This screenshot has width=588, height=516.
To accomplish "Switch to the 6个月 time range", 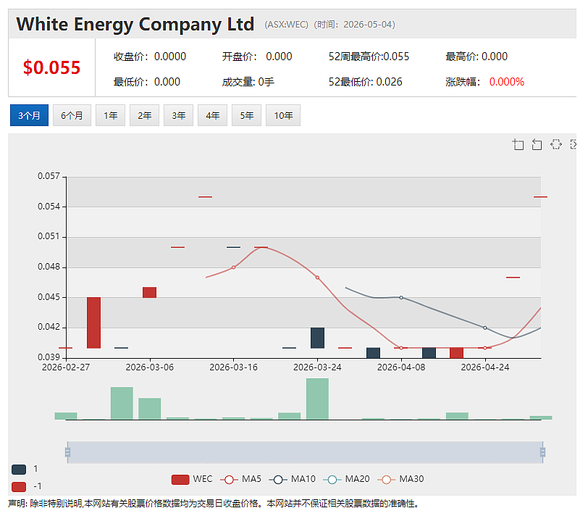I will click(72, 115).
